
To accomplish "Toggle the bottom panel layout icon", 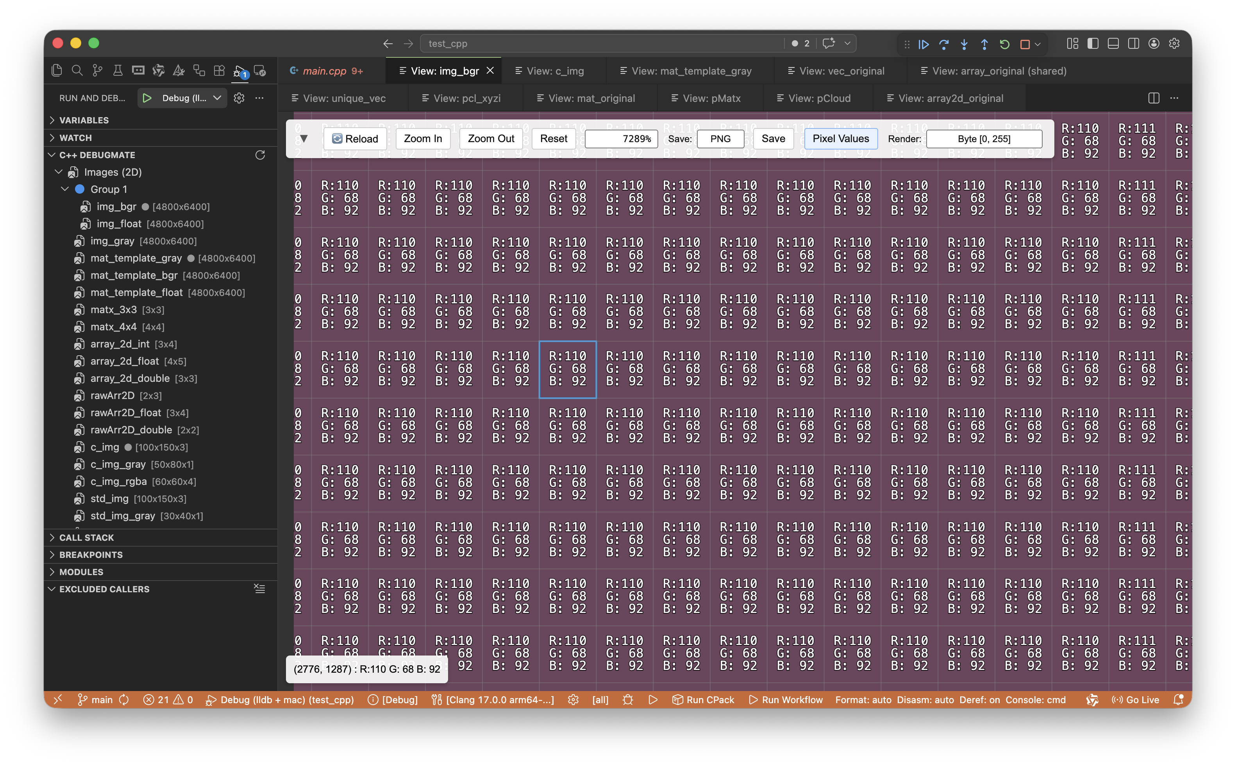I will [1113, 44].
